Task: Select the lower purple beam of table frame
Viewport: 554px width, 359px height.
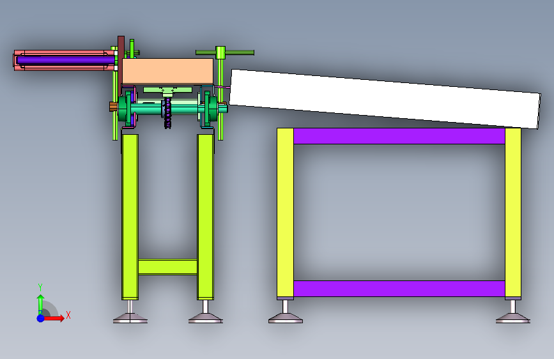Action: [399, 289]
